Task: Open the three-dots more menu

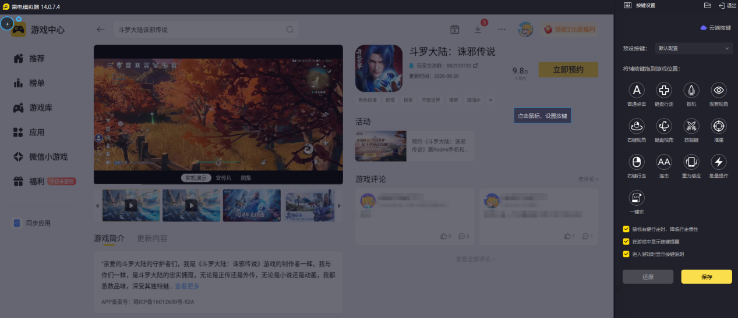Action: [x=502, y=29]
